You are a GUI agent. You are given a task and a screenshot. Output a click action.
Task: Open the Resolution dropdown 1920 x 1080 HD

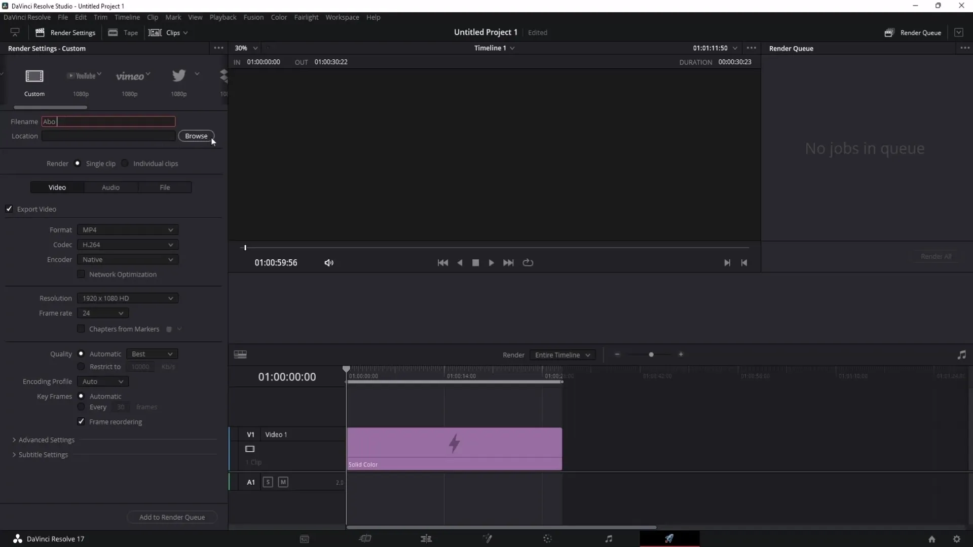(127, 298)
